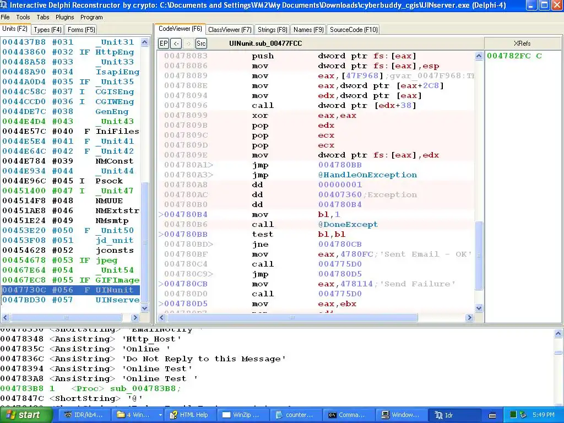Click the @HandleOnException jump target
This screenshot has width=564, height=423.
tap(367, 175)
